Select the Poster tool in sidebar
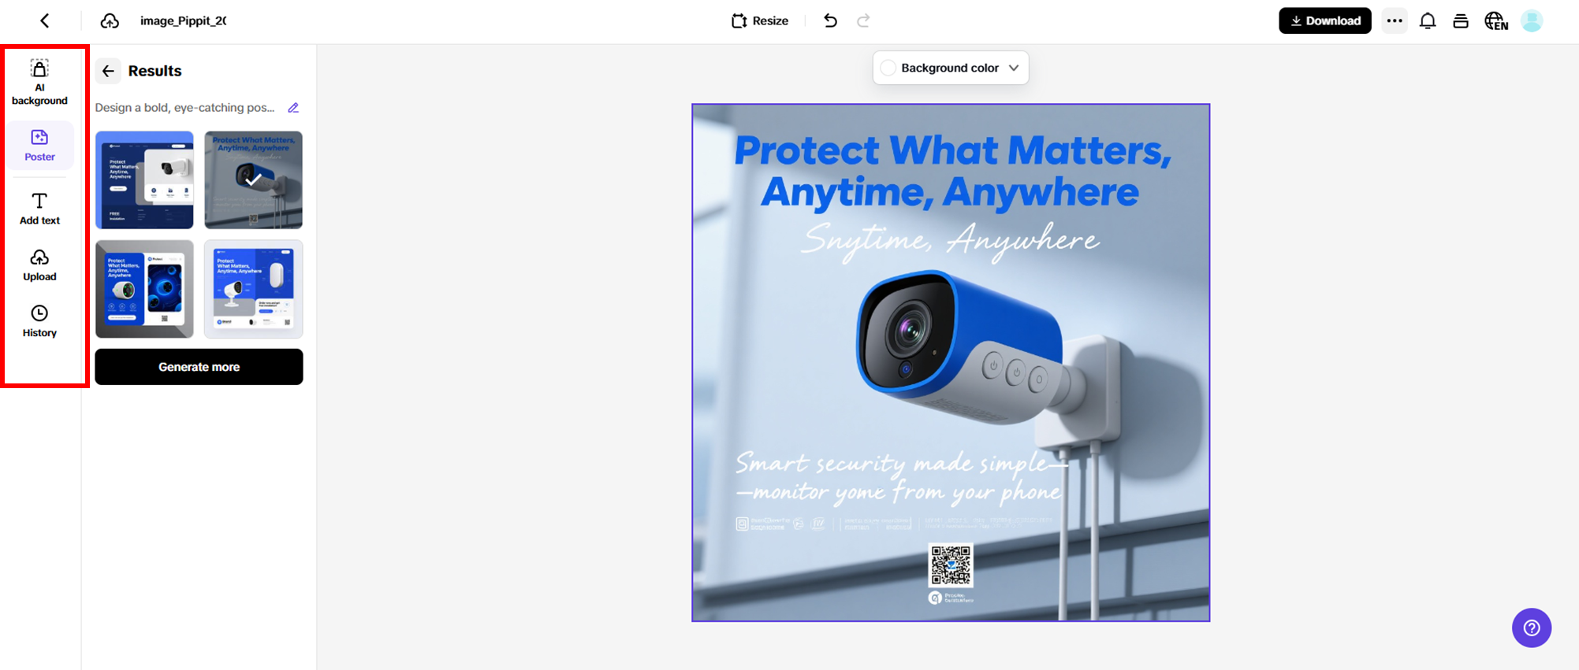The width and height of the screenshot is (1579, 670). coord(39,145)
